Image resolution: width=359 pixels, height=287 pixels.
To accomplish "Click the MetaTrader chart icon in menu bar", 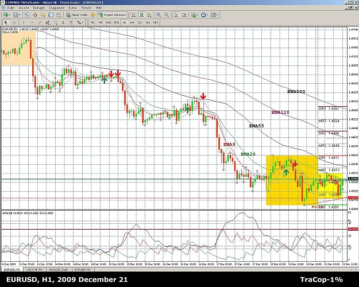I will 3,8.
